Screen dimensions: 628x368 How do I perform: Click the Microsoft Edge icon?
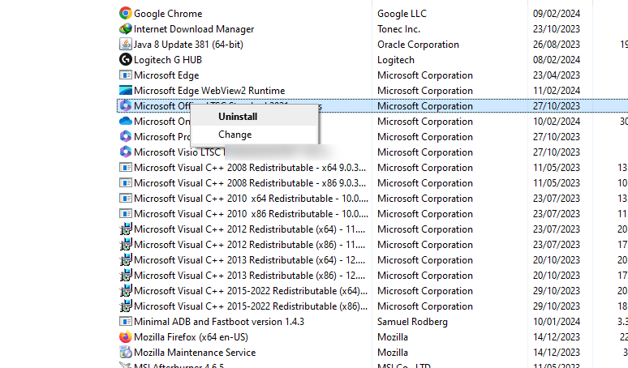(x=126, y=75)
